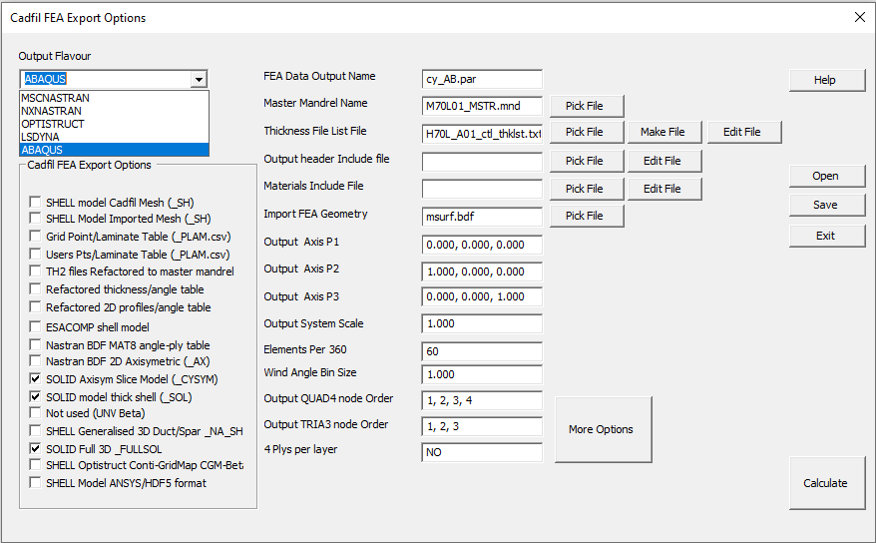Enable SHELL model Cadfil Mesh (_SH)
This screenshot has width=876, height=543.
[x=35, y=202]
